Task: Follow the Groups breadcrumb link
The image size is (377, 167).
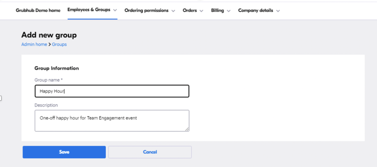Action: pos(59,44)
